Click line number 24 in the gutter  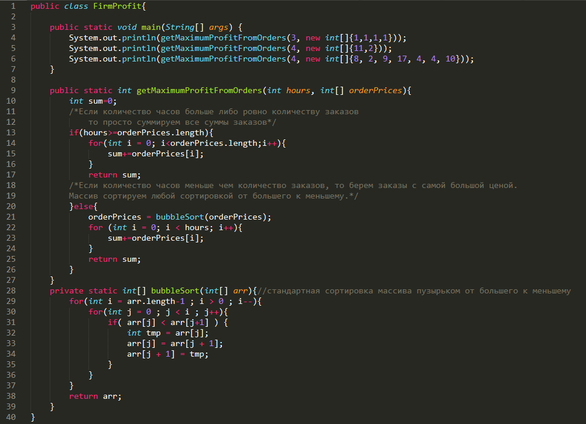tap(11, 249)
